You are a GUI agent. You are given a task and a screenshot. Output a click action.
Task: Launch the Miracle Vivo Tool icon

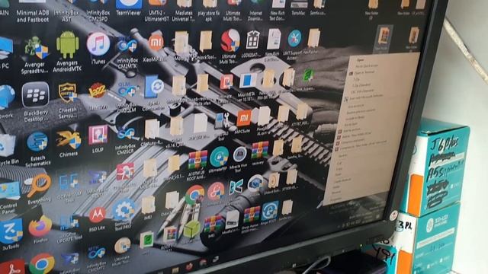pos(239,155)
